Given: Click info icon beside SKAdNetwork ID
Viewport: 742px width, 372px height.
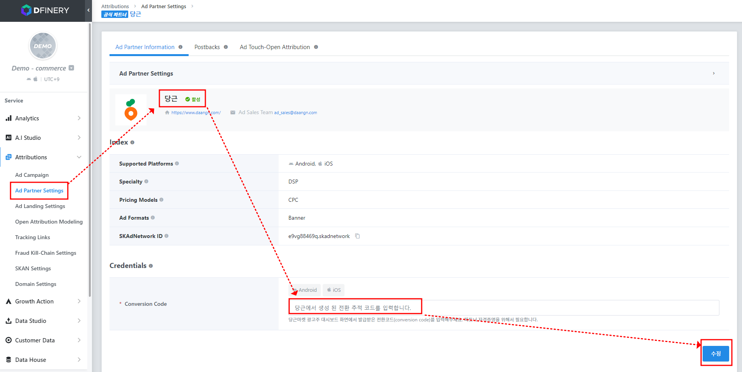Looking at the screenshot, I should tap(166, 236).
